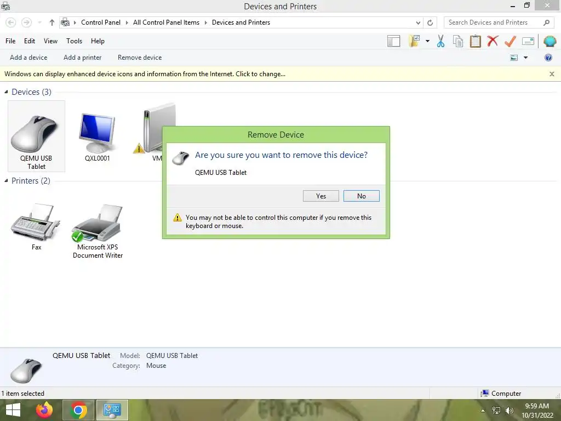Toggle the preview pane layout icon
The width and height of the screenshot is (561, 421).
(393, 41)
